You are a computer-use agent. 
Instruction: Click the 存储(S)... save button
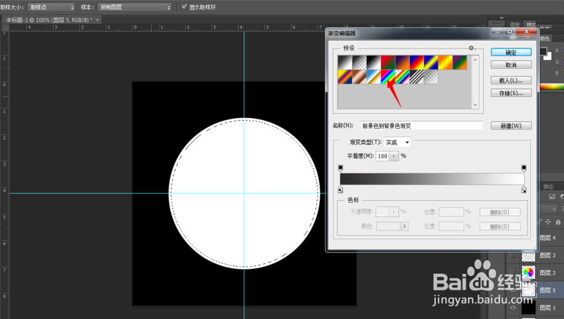pyautogui.click(x=511, y=93)
